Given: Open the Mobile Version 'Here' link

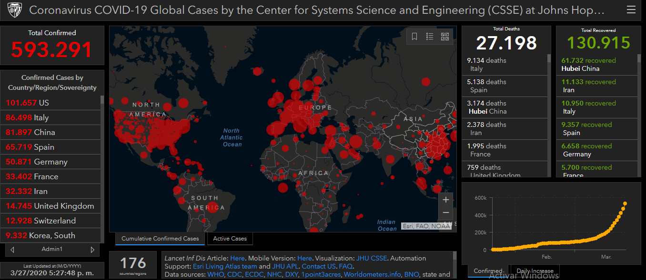Looking at the screenshot, I should pos(305,258).
